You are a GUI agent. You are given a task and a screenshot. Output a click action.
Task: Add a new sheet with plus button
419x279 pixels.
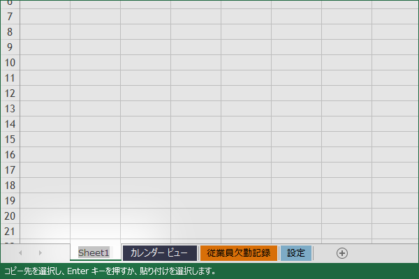(x=342, y=253)
